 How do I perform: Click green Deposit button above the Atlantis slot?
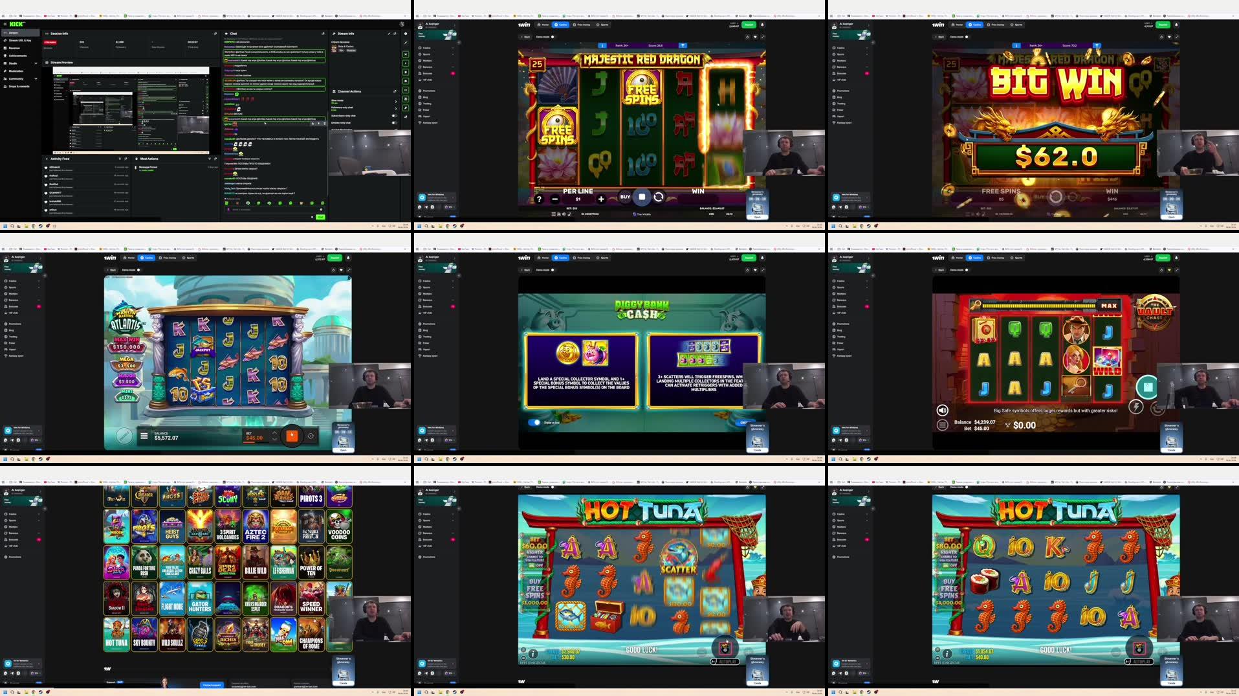point(334,258)
